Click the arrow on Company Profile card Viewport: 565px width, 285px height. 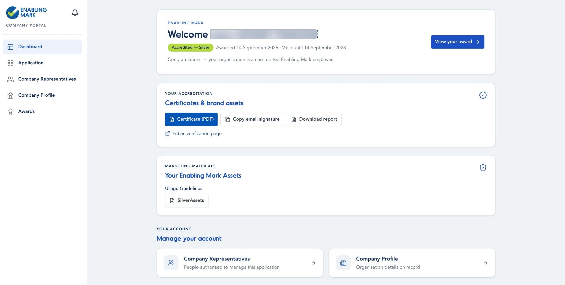pos(486,263)
